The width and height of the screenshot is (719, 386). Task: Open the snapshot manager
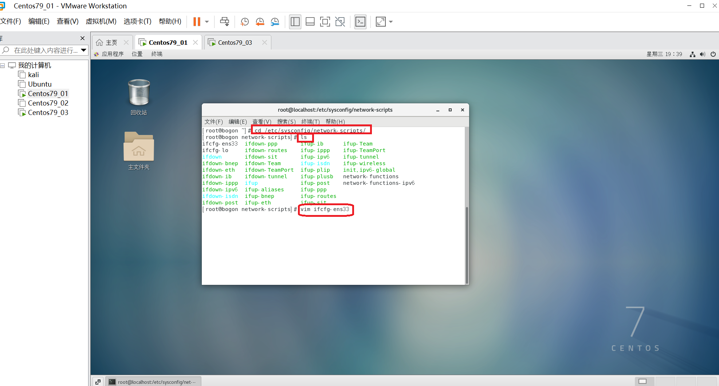tap(275, 22)
